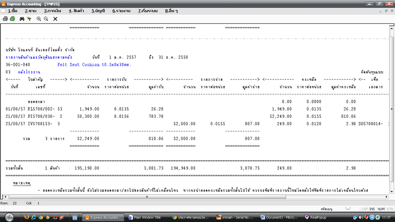Zoom in on the report
This screenshot has height=222, width=395.
[x=39, y=18]
